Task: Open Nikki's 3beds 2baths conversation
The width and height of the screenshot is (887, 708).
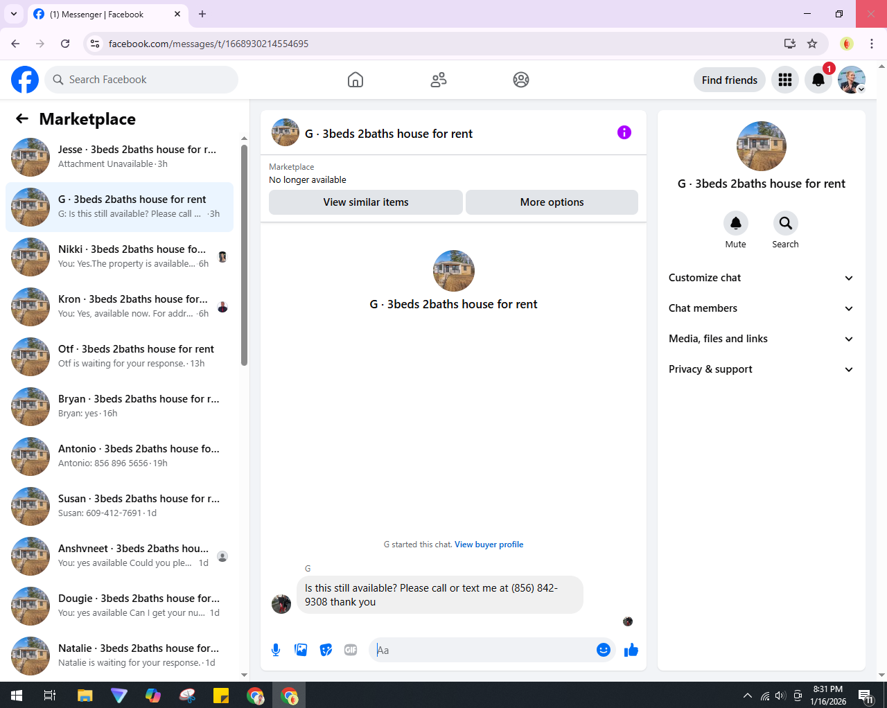Action: [x=119, y=257]
